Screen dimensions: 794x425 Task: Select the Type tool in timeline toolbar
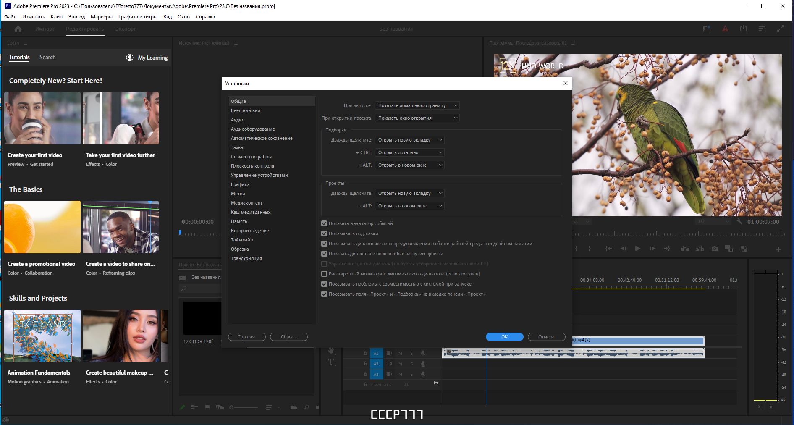pos(331,362)
